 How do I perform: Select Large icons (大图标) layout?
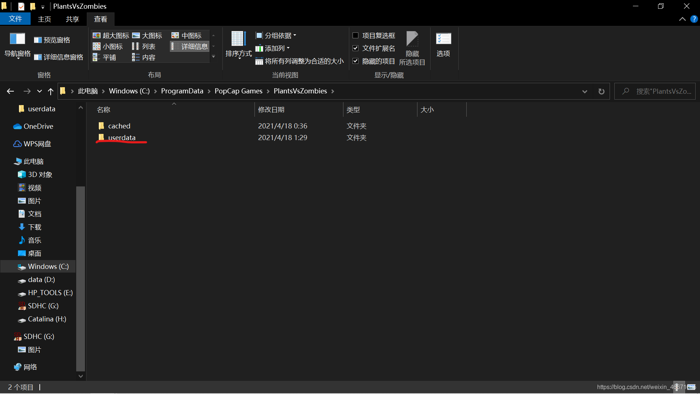[147, 35]
